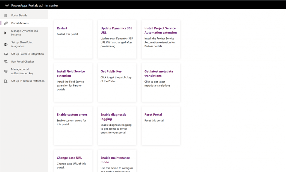Click the portal authentication key icon
The image size is (286, 172).
[6, 71]
